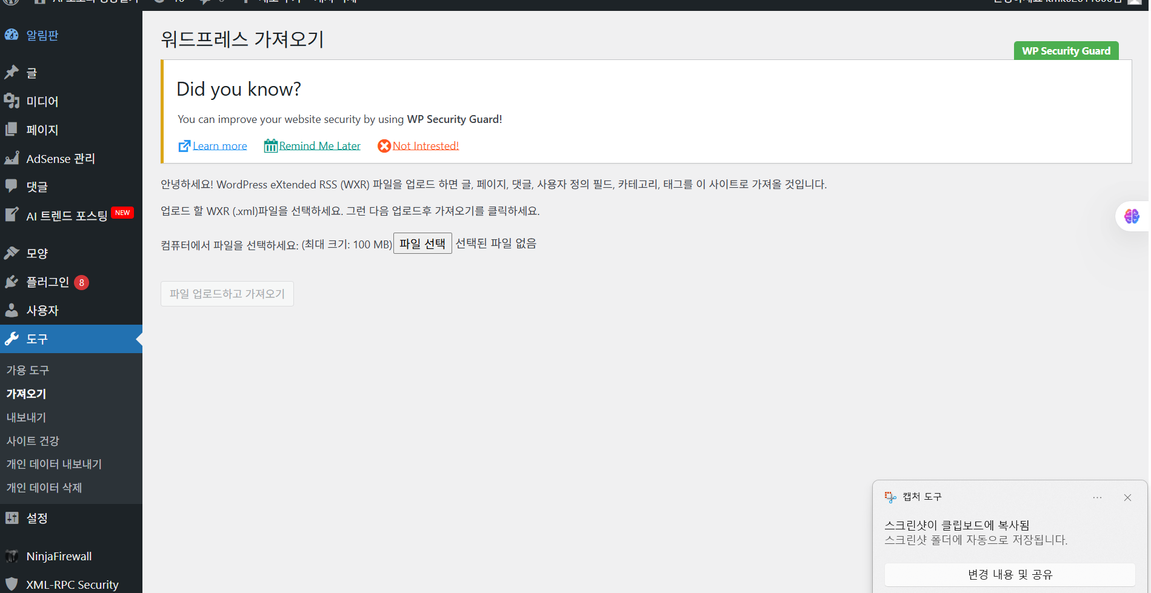The image size is (1151, 593).
Task: Dismiss the notice via Not Intrested! link
Action: [x=425, y=145]
